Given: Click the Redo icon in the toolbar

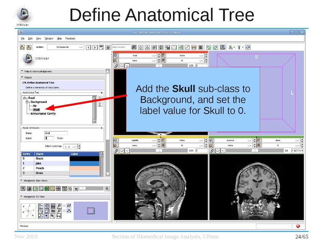Looking at the screenshot, I should 215,47.
